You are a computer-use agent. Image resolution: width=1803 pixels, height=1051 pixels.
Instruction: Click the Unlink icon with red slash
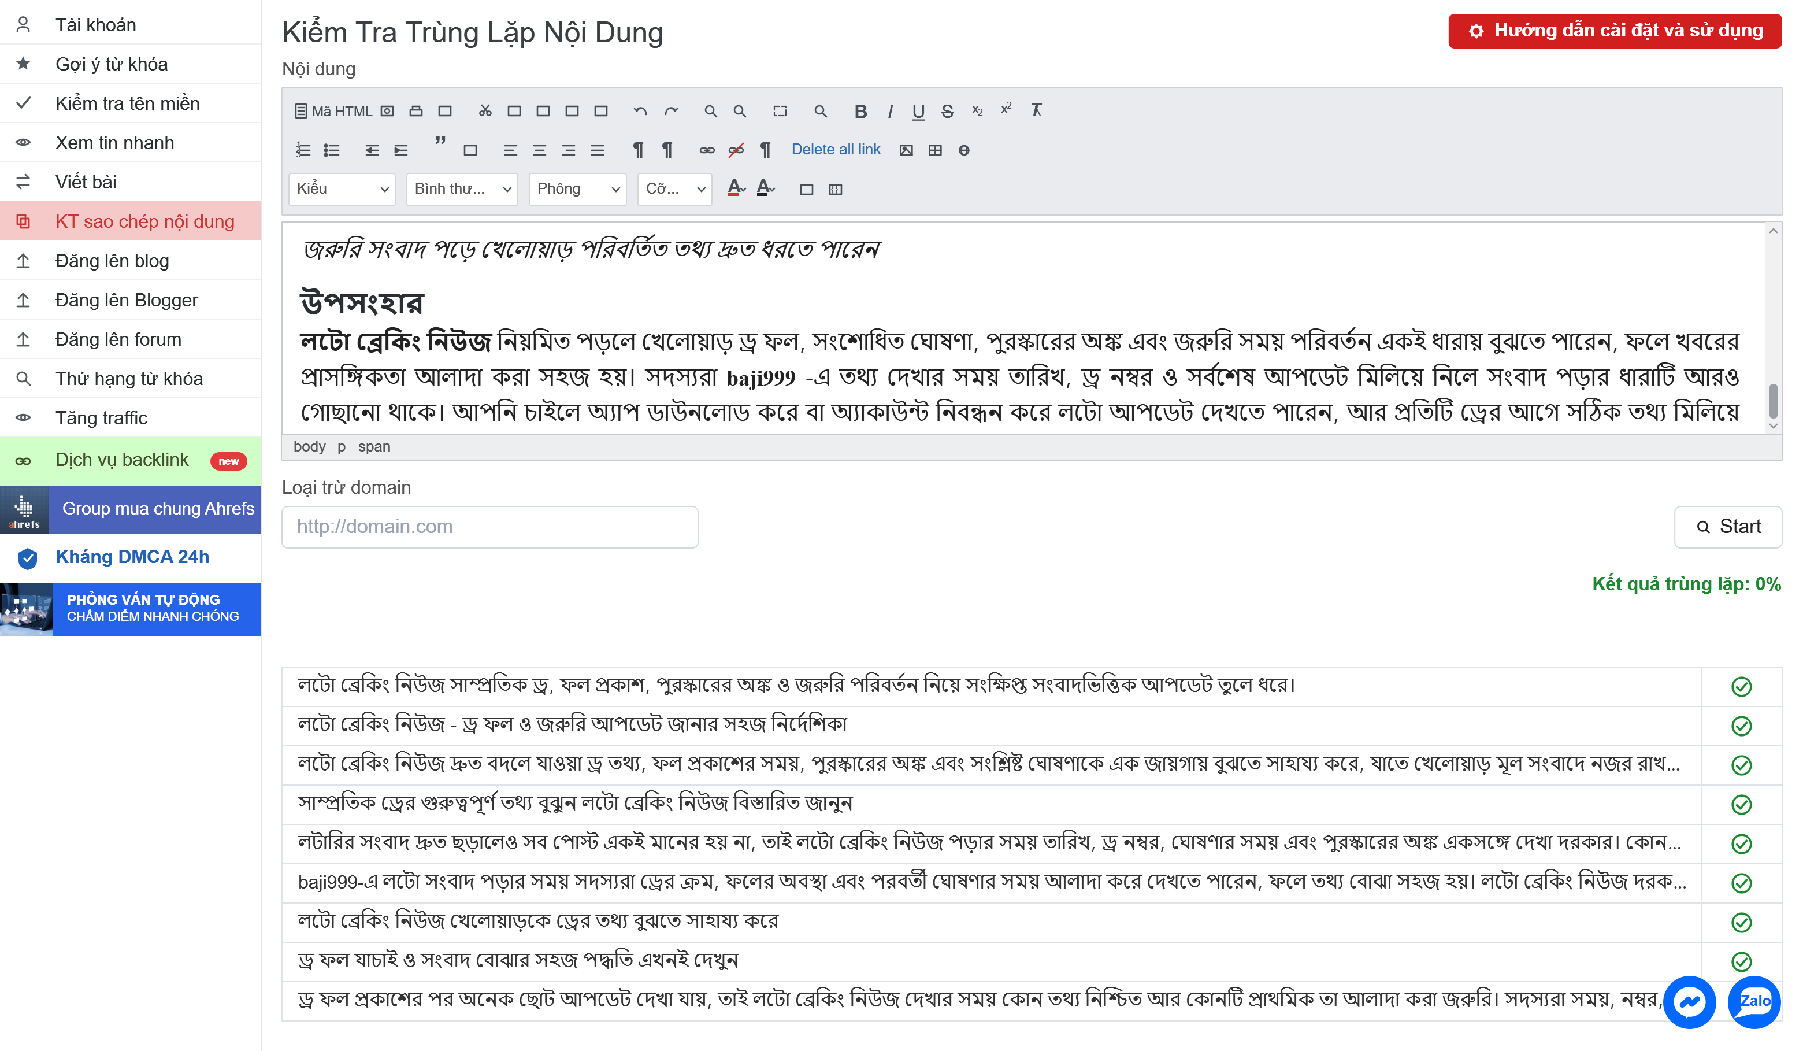pos(736,150)
